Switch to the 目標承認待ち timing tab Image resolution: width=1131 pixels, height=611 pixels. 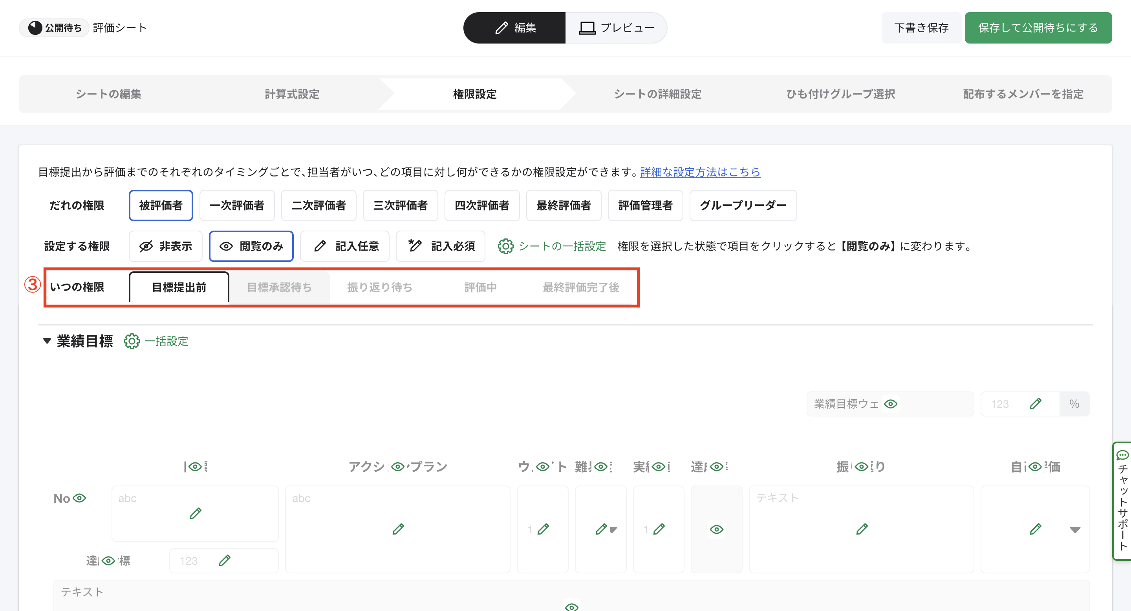coord(279,287)
